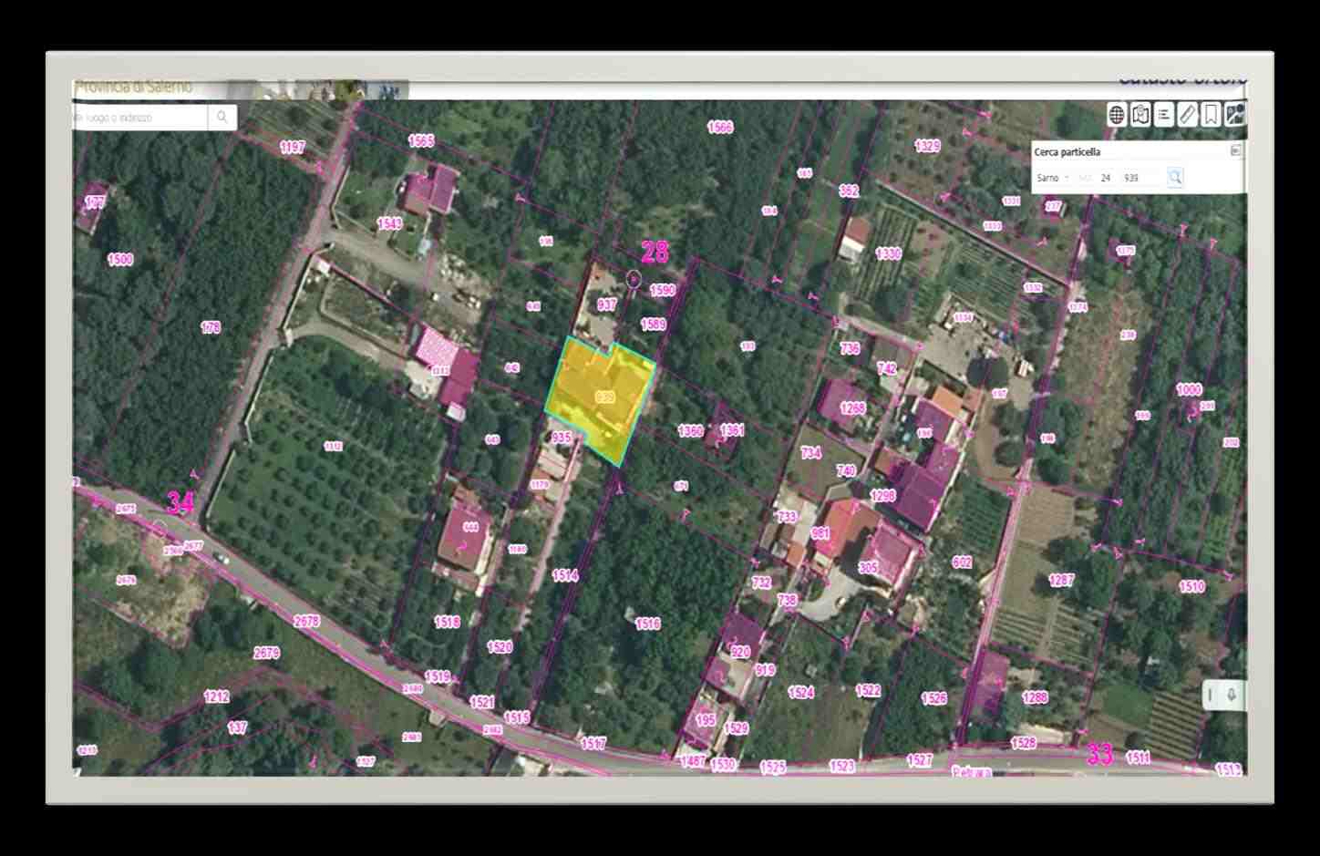This screenshot has width=1320, height=856.
Task: Open the Sarno municipality dropdown
Action: click(1053, 178)
